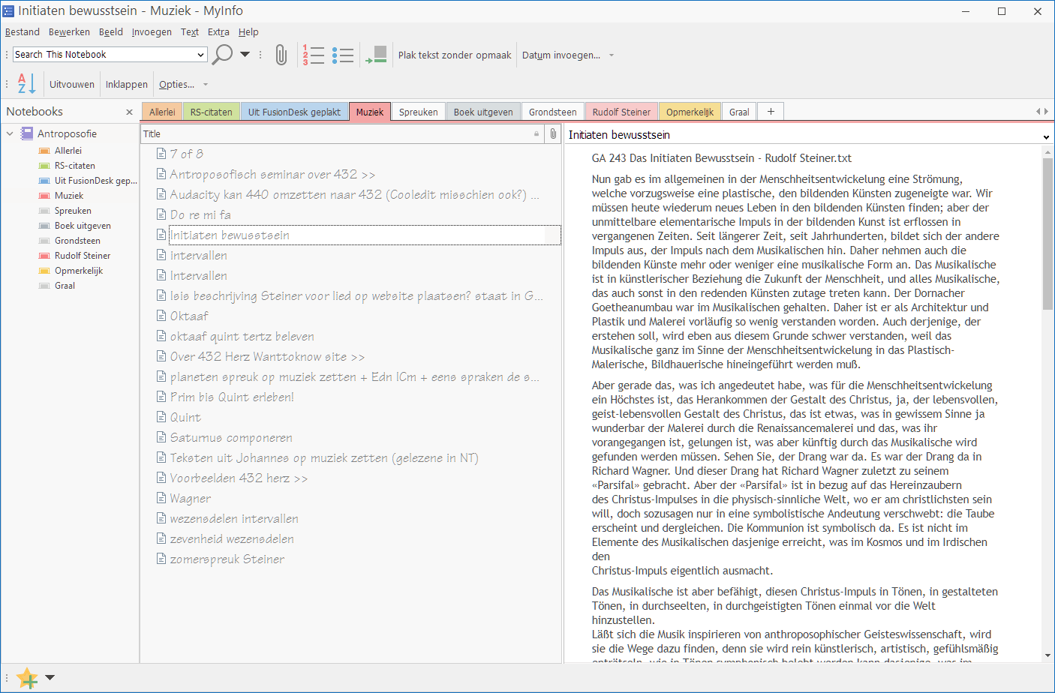Open the search options dropdown arrow

245,55
